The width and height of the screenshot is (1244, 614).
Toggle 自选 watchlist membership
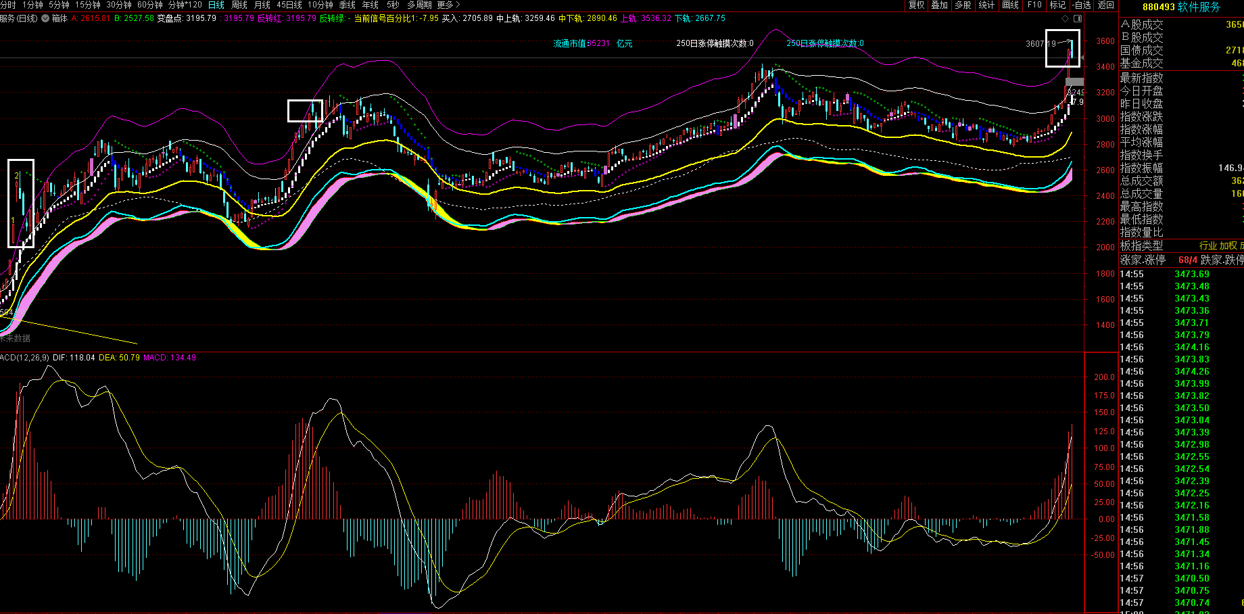[1082, 5]
